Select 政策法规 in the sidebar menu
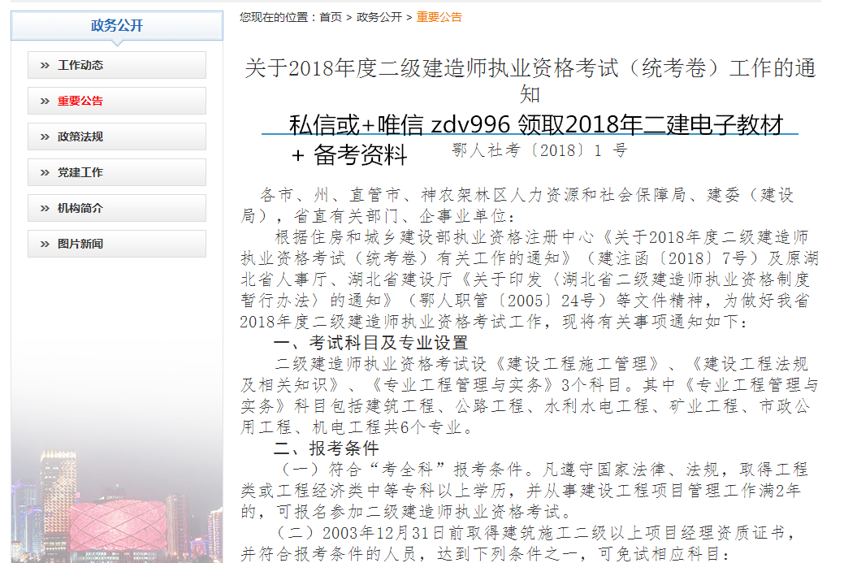 81,136
